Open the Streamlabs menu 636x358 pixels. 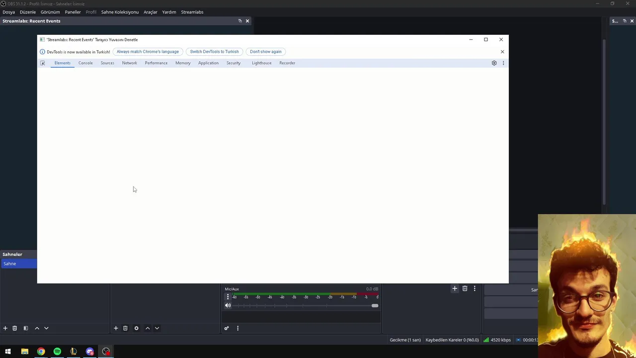[x=192, y=12]
